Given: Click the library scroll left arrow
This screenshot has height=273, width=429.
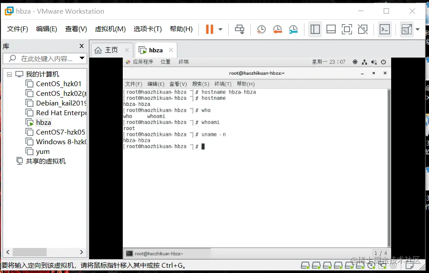Looking at the screenshot, I should pos(7,252).
